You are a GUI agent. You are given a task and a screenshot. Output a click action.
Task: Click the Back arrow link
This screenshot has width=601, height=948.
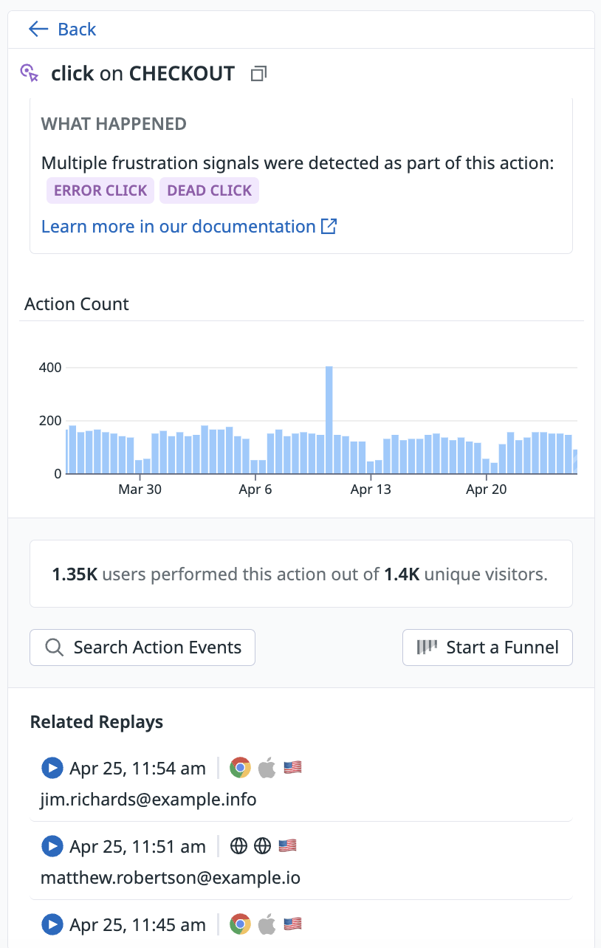[x=62, y=29]
